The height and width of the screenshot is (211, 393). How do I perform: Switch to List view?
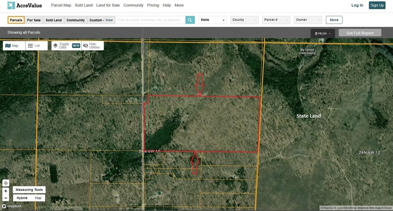click(x=35, y=46)
